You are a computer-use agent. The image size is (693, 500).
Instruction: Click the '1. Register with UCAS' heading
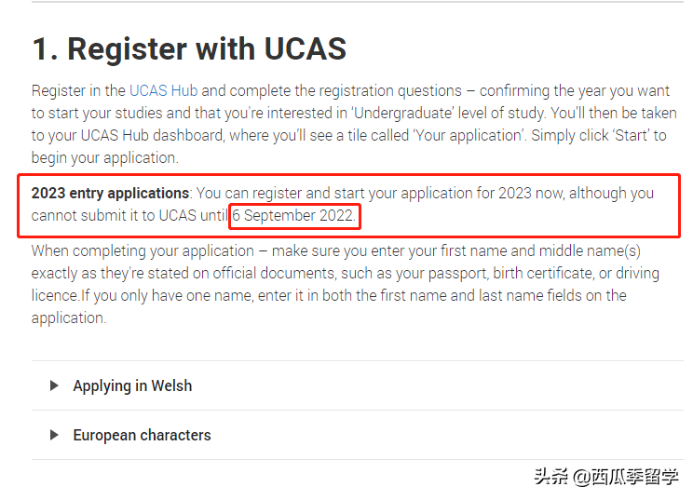click(x=189, y=48)
